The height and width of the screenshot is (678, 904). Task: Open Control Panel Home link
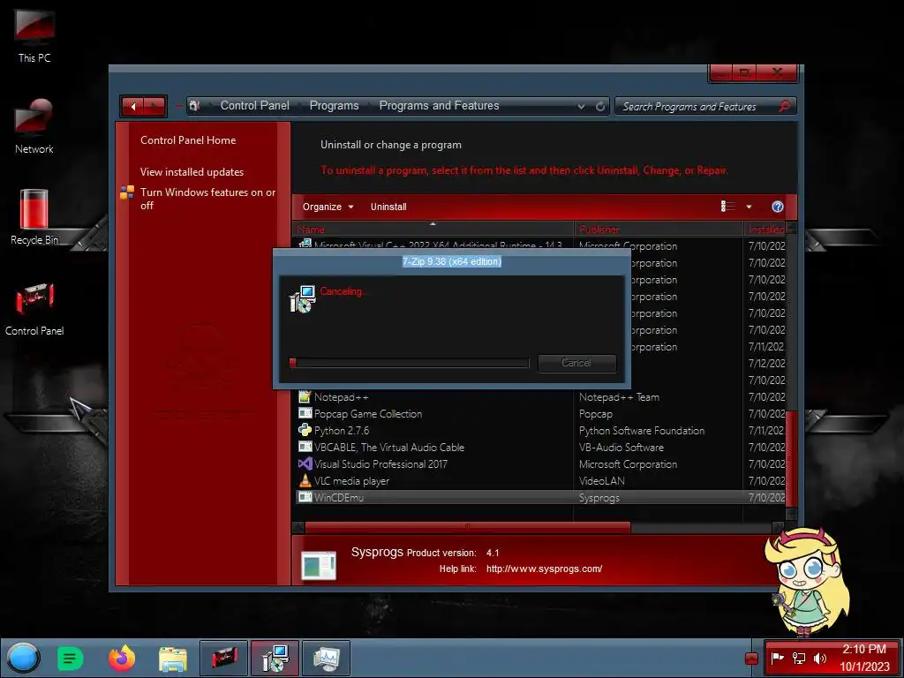(188, 140)
